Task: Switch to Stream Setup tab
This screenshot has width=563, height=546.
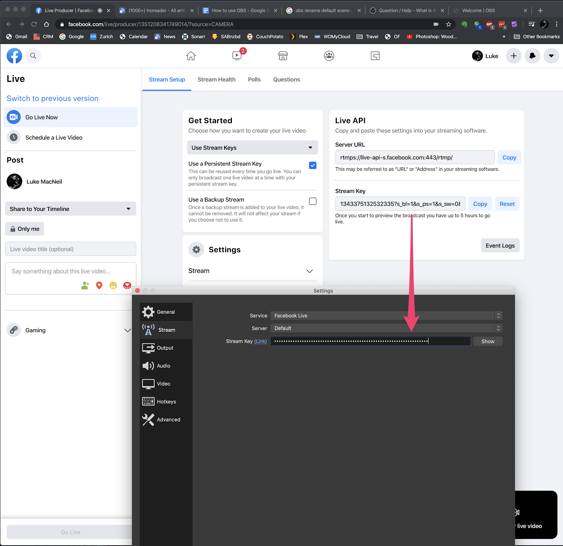Action: (167, 79)
